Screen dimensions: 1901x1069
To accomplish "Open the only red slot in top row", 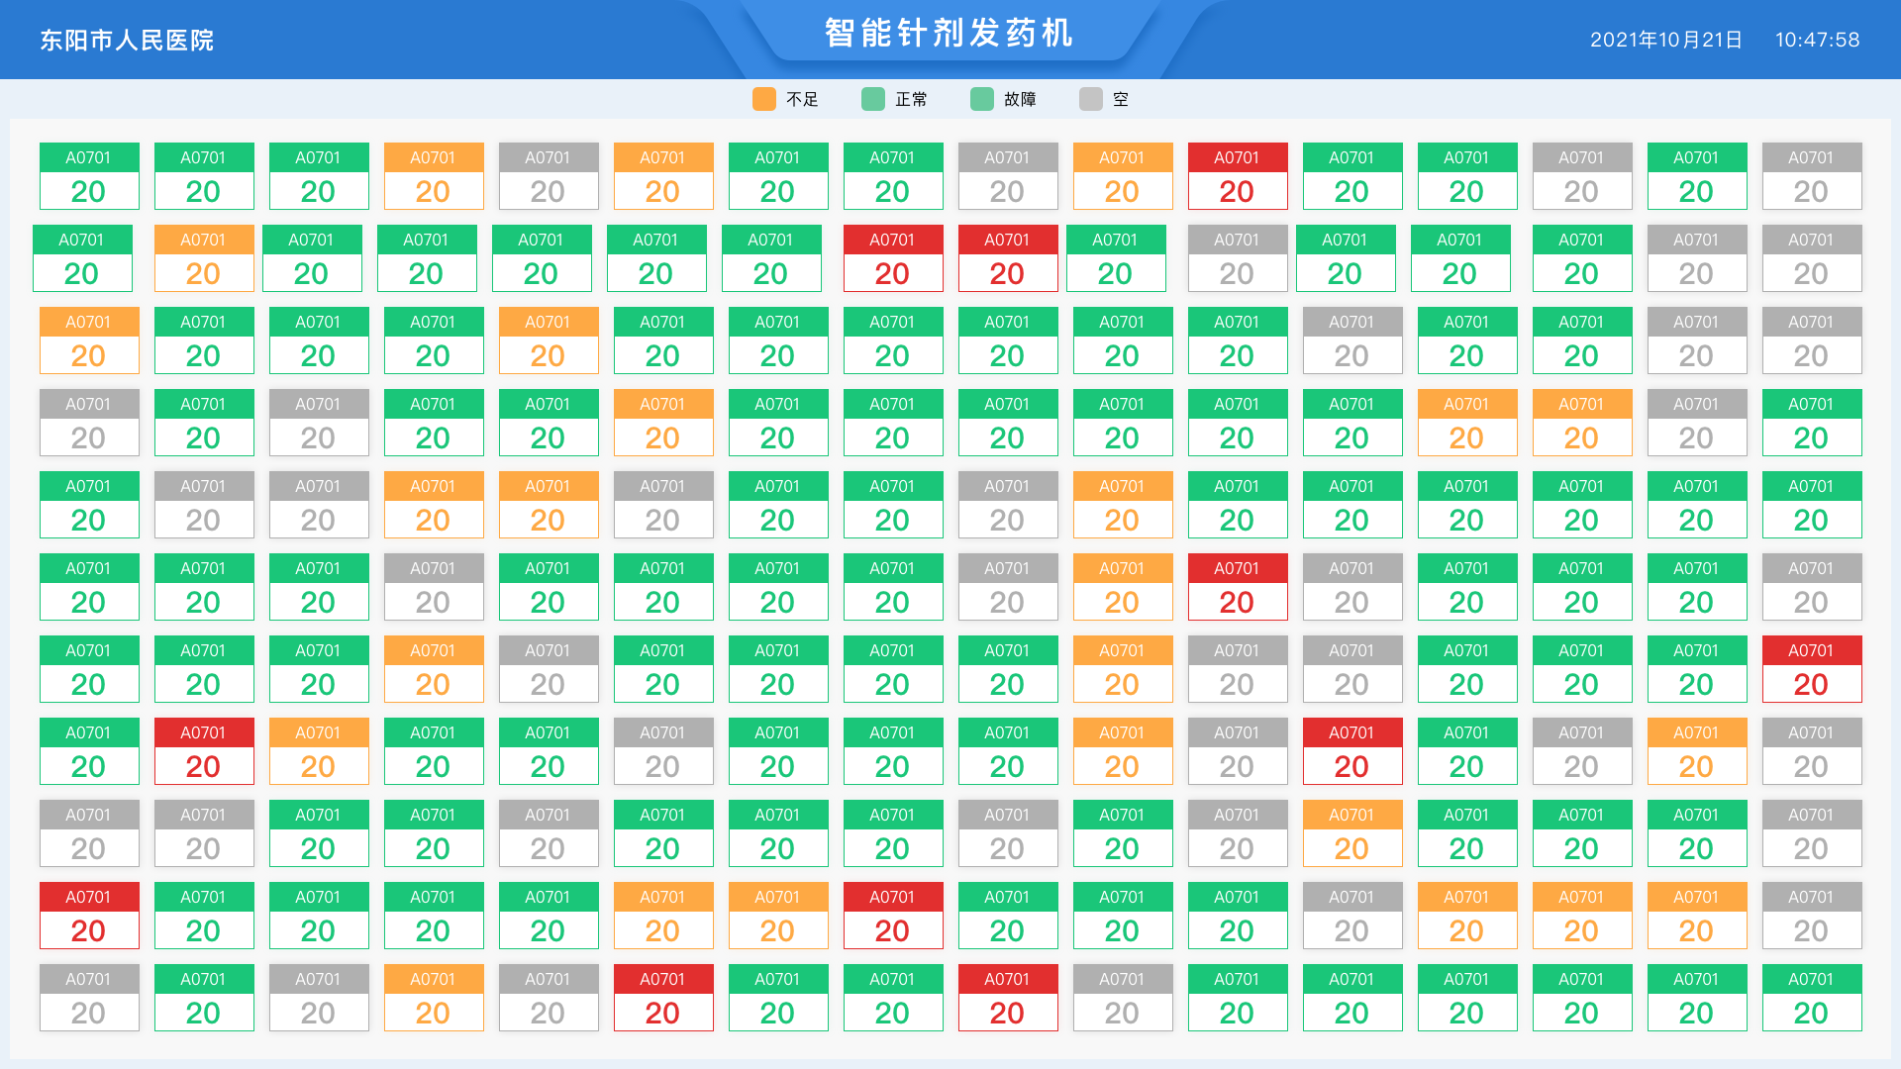I will click(1237, 176).
